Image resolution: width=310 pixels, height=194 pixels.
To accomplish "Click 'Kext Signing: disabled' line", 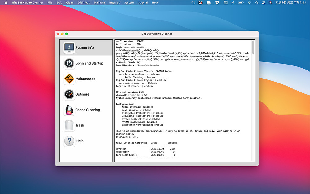I will (x=136, y=110).
